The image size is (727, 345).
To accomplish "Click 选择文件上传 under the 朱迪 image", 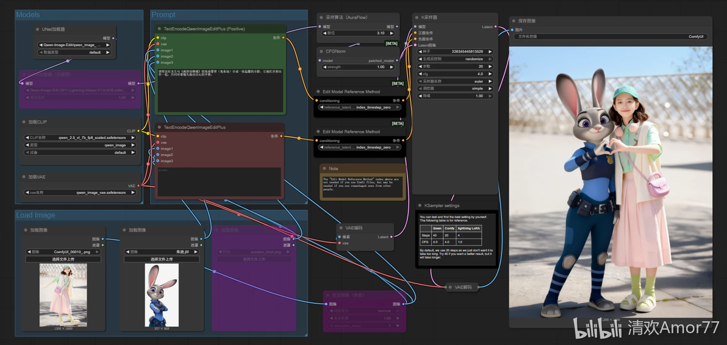I will (162, 259).
